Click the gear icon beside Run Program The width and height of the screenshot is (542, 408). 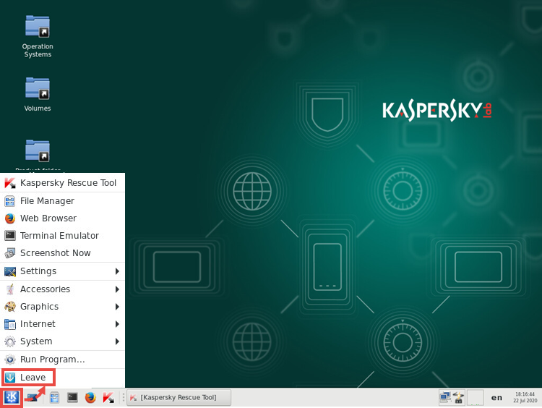(x=9, y=360)
